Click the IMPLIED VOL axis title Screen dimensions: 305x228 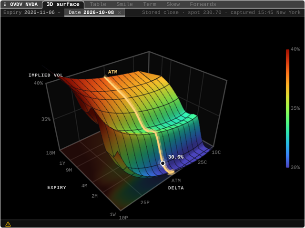(x=46, y=75)
